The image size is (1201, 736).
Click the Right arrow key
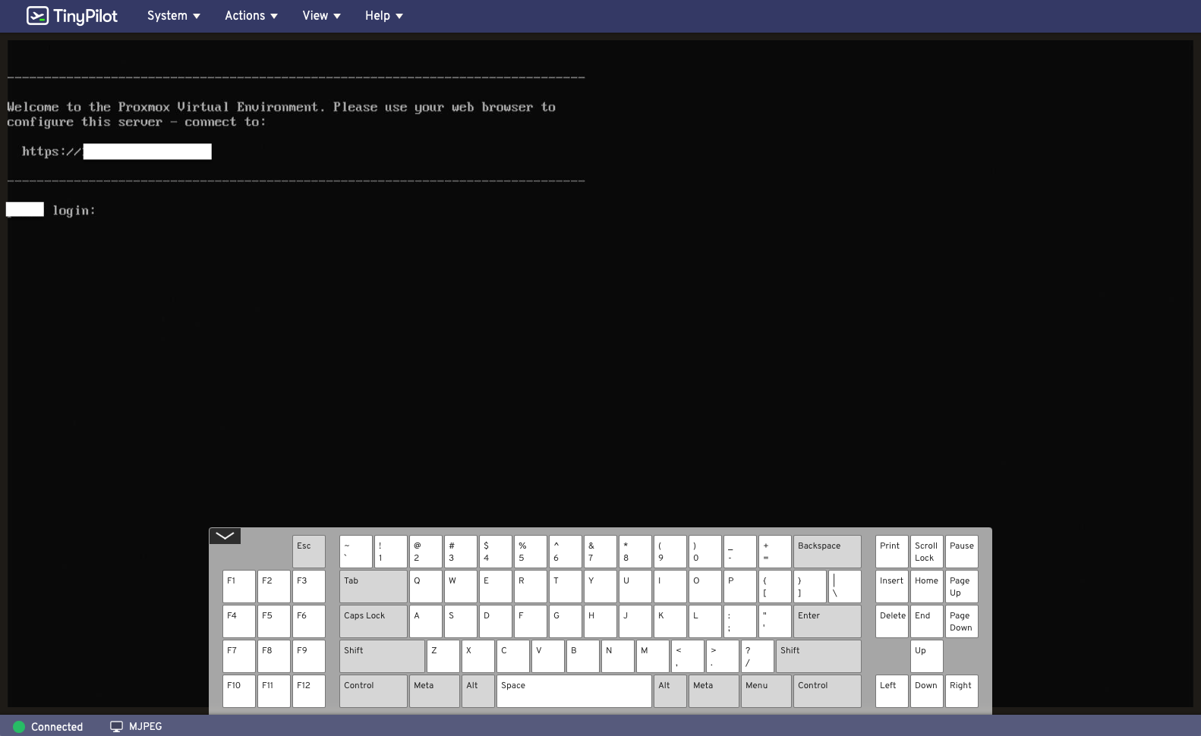tap(962, 691)
